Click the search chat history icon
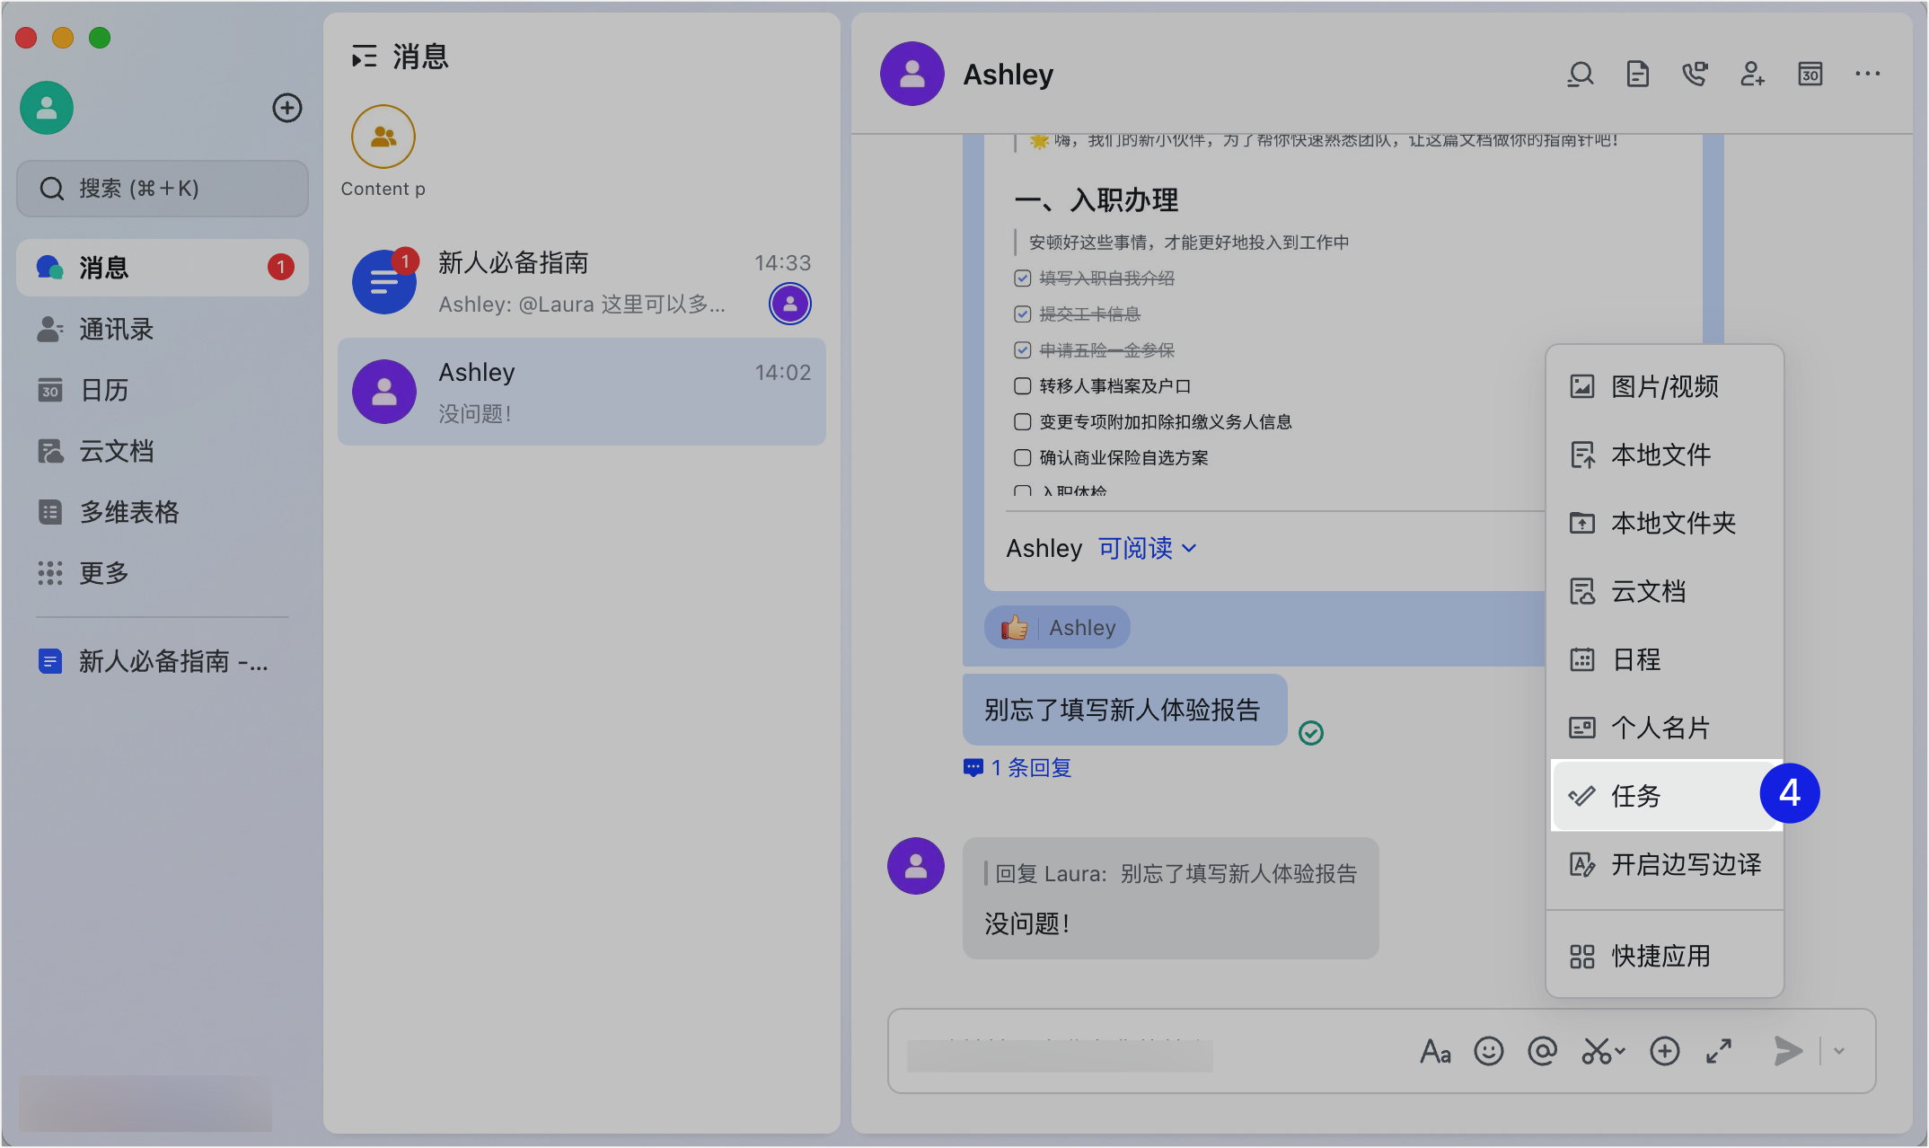This screenshot has width=1929, height=1148. [1581, 75]
